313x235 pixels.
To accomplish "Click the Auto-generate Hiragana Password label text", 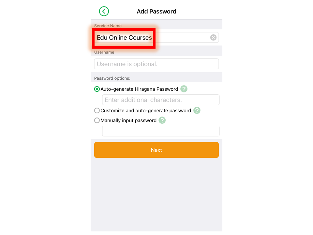I will click(139, 89).
